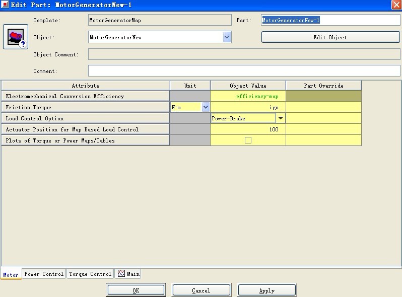Click into the Comment text field
Viewport: 402px width, 297px height.
coord(244,71)
